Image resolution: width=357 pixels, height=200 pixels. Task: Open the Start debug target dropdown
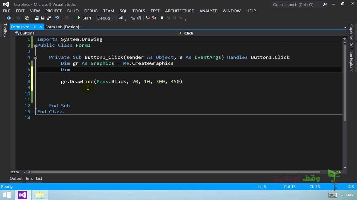pos(94,18)
